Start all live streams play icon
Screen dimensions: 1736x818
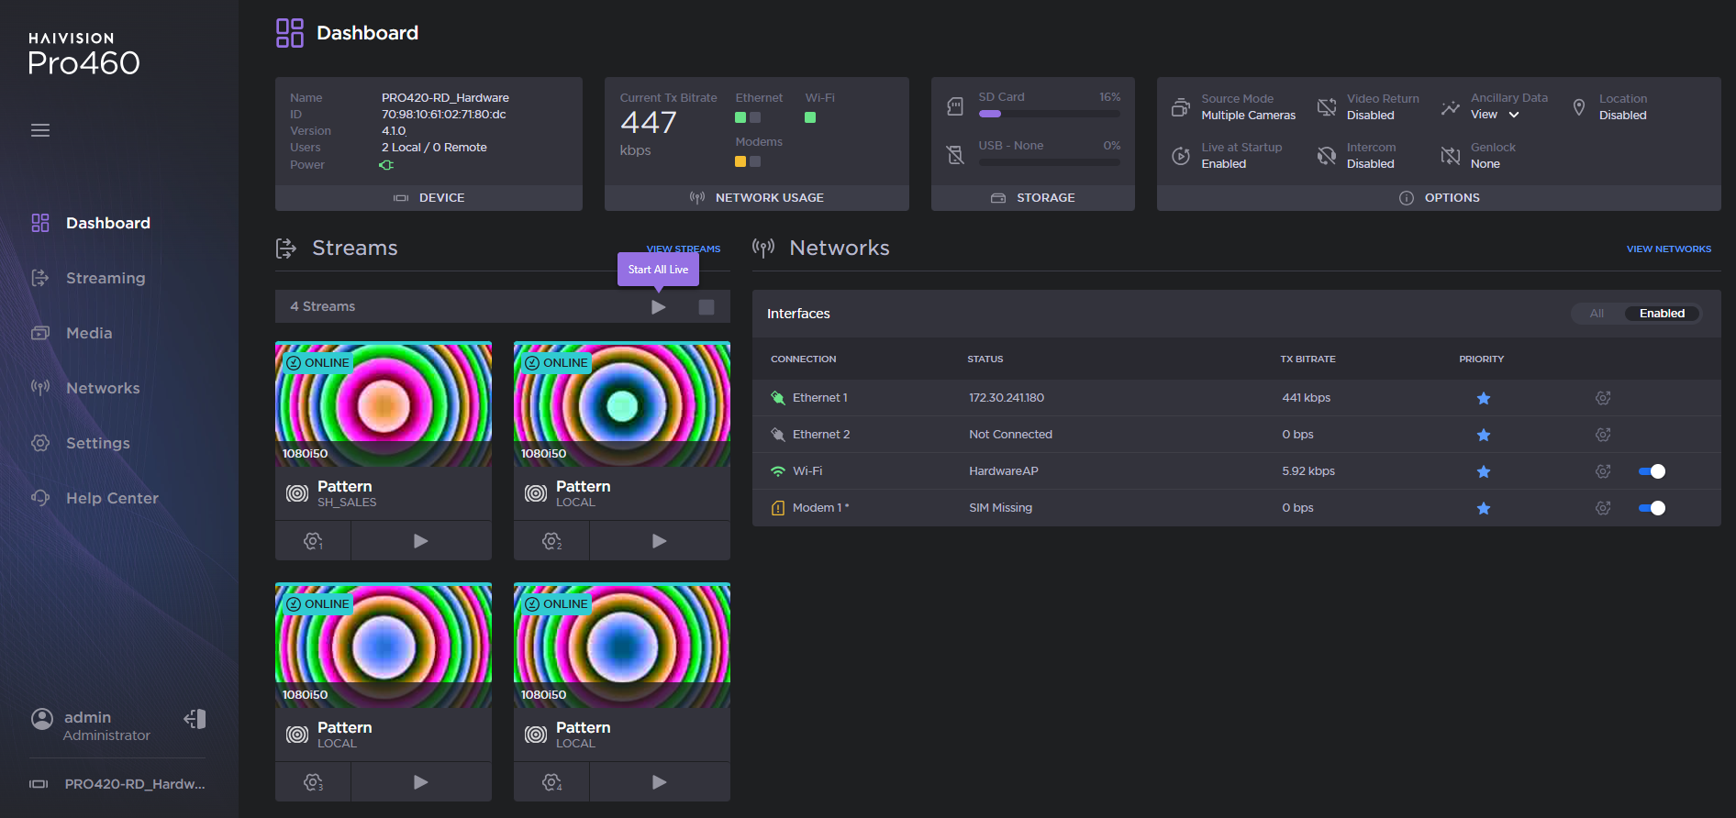[x=658, y=307]
